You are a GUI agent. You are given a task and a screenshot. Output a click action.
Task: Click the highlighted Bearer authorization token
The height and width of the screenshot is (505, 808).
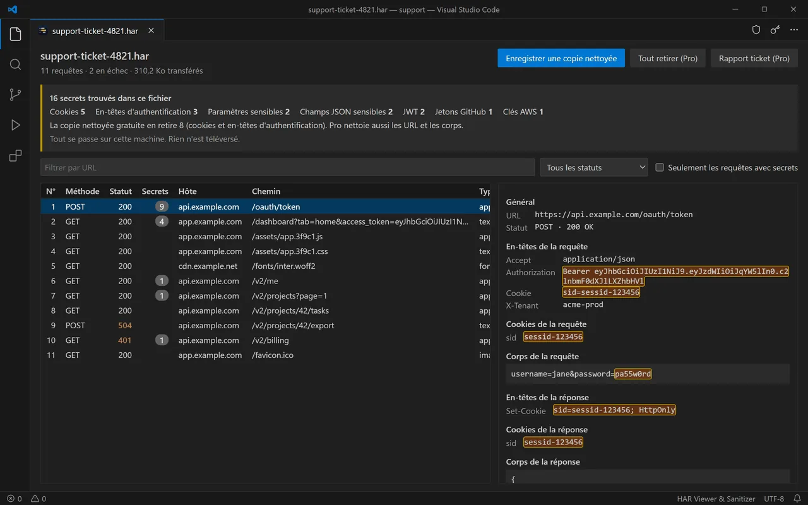click(x=675, y=276)
